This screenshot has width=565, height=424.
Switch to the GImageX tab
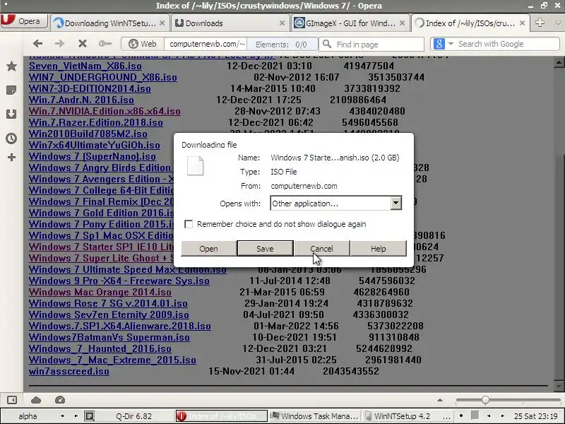(x=350, y=23)
